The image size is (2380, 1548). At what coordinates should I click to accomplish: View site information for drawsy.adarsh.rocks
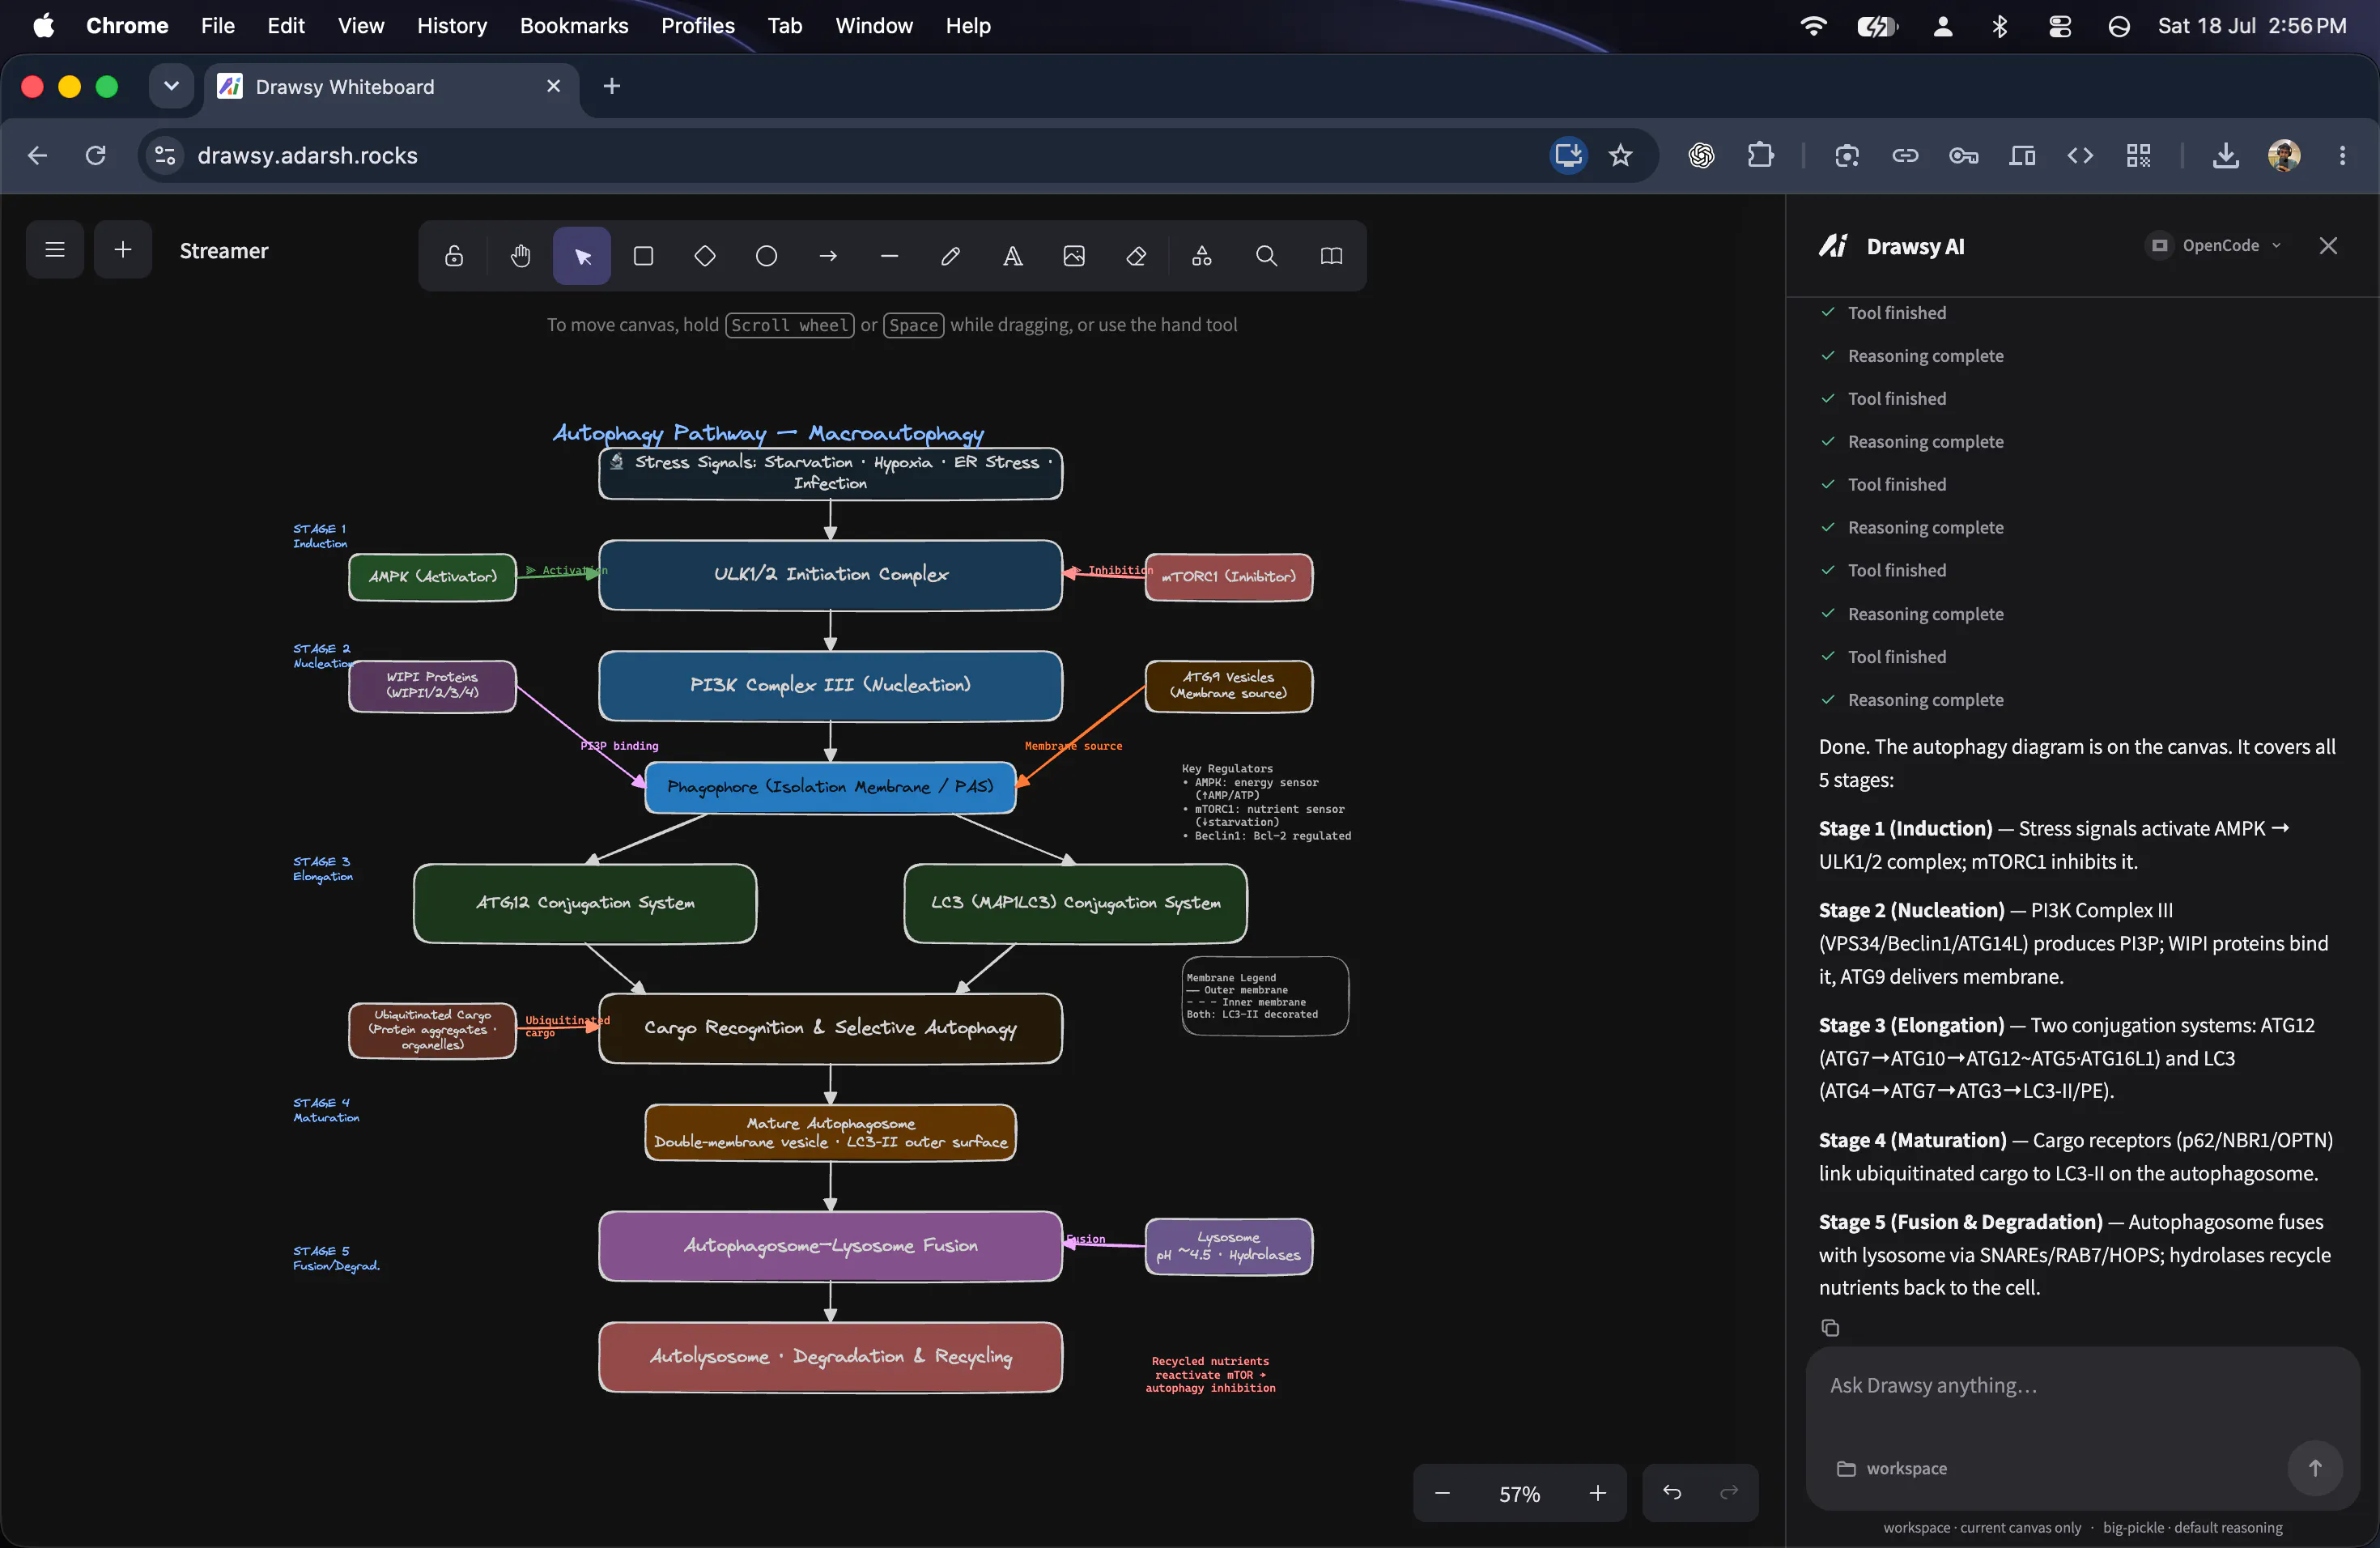165,155
